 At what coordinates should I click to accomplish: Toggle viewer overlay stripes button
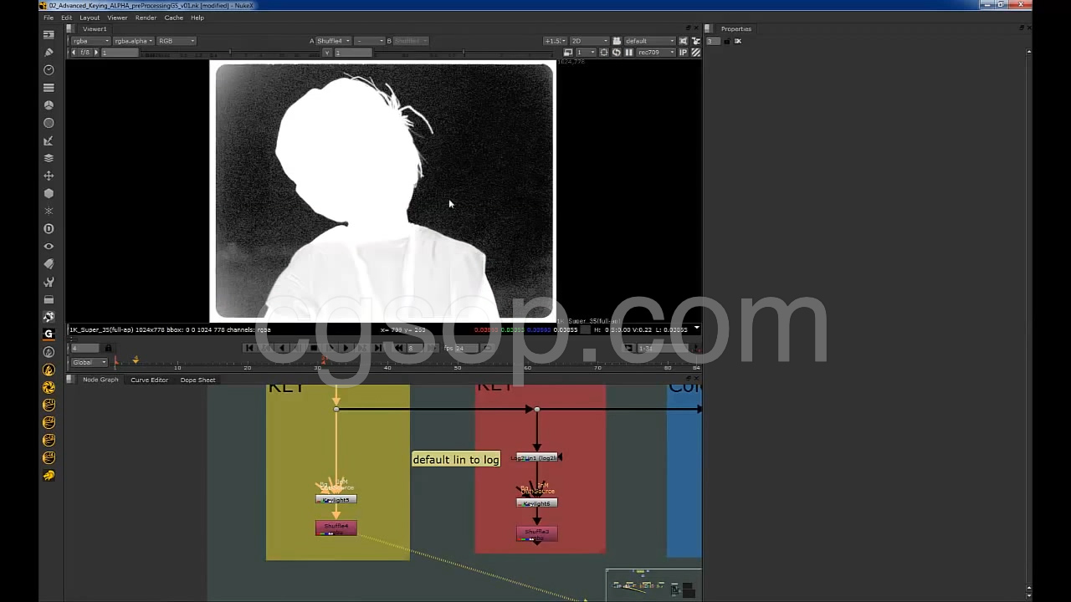[x=695, y=52]
